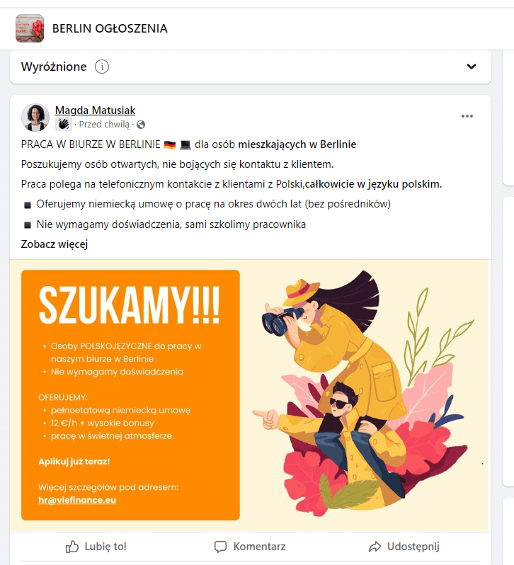514x565 pixels.
Task: Click the thumbs-up Like icon
Action: (x=72, y=547)
